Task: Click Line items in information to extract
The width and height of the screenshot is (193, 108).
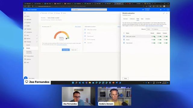Action: pyautogui.click(x=90, y=43)
